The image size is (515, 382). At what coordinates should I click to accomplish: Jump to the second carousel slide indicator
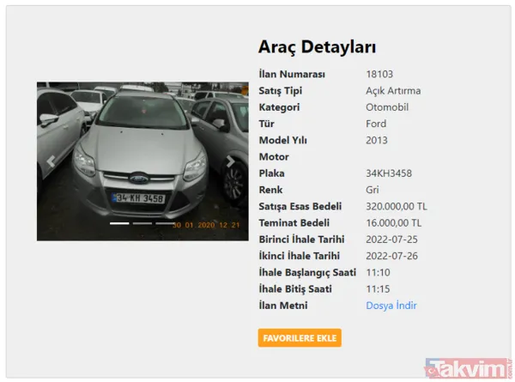pyautogui.click(x=142, y=223)
